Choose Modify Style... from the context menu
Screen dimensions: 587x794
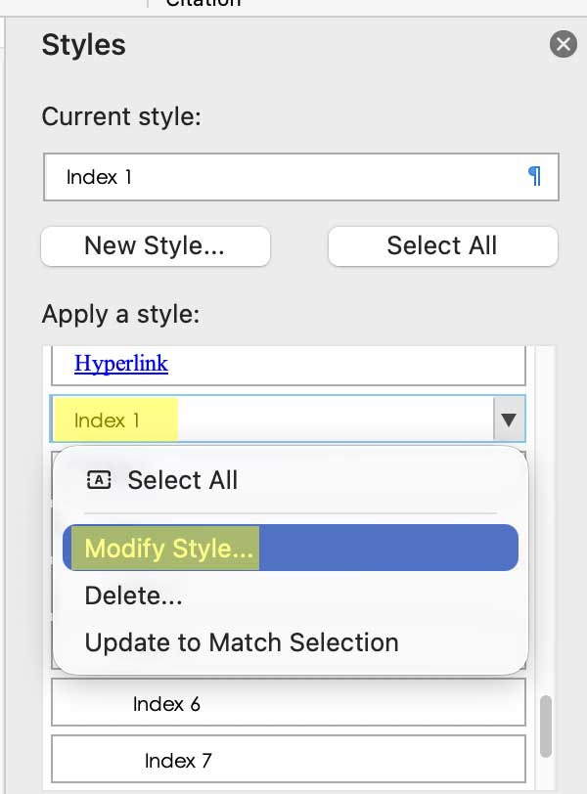[x=169, y=548]
